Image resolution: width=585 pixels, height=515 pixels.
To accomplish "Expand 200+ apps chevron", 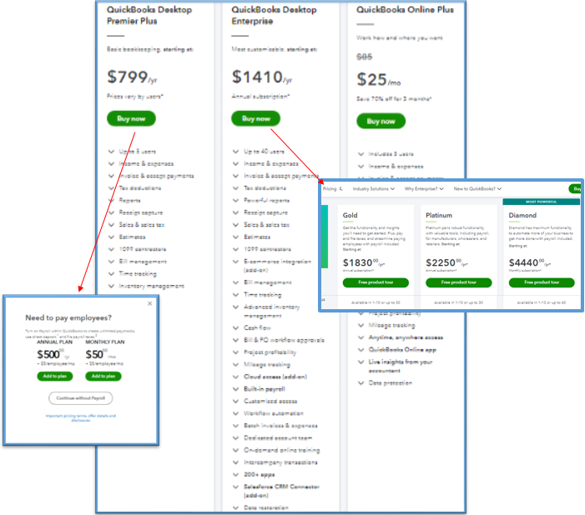I will click(x=236, y=474).
